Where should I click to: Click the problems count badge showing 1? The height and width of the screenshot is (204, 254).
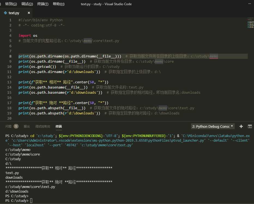[16, 126]
